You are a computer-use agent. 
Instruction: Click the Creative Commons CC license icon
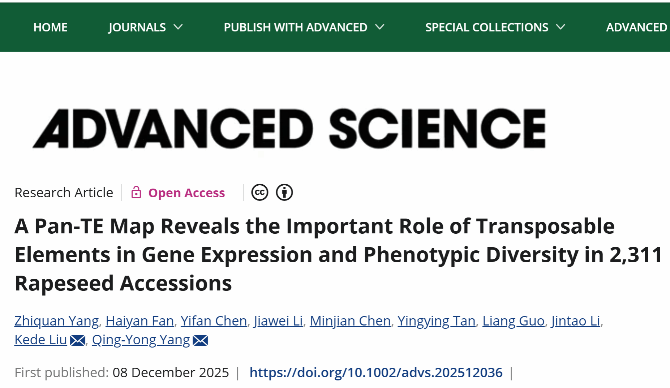point(259,193)
